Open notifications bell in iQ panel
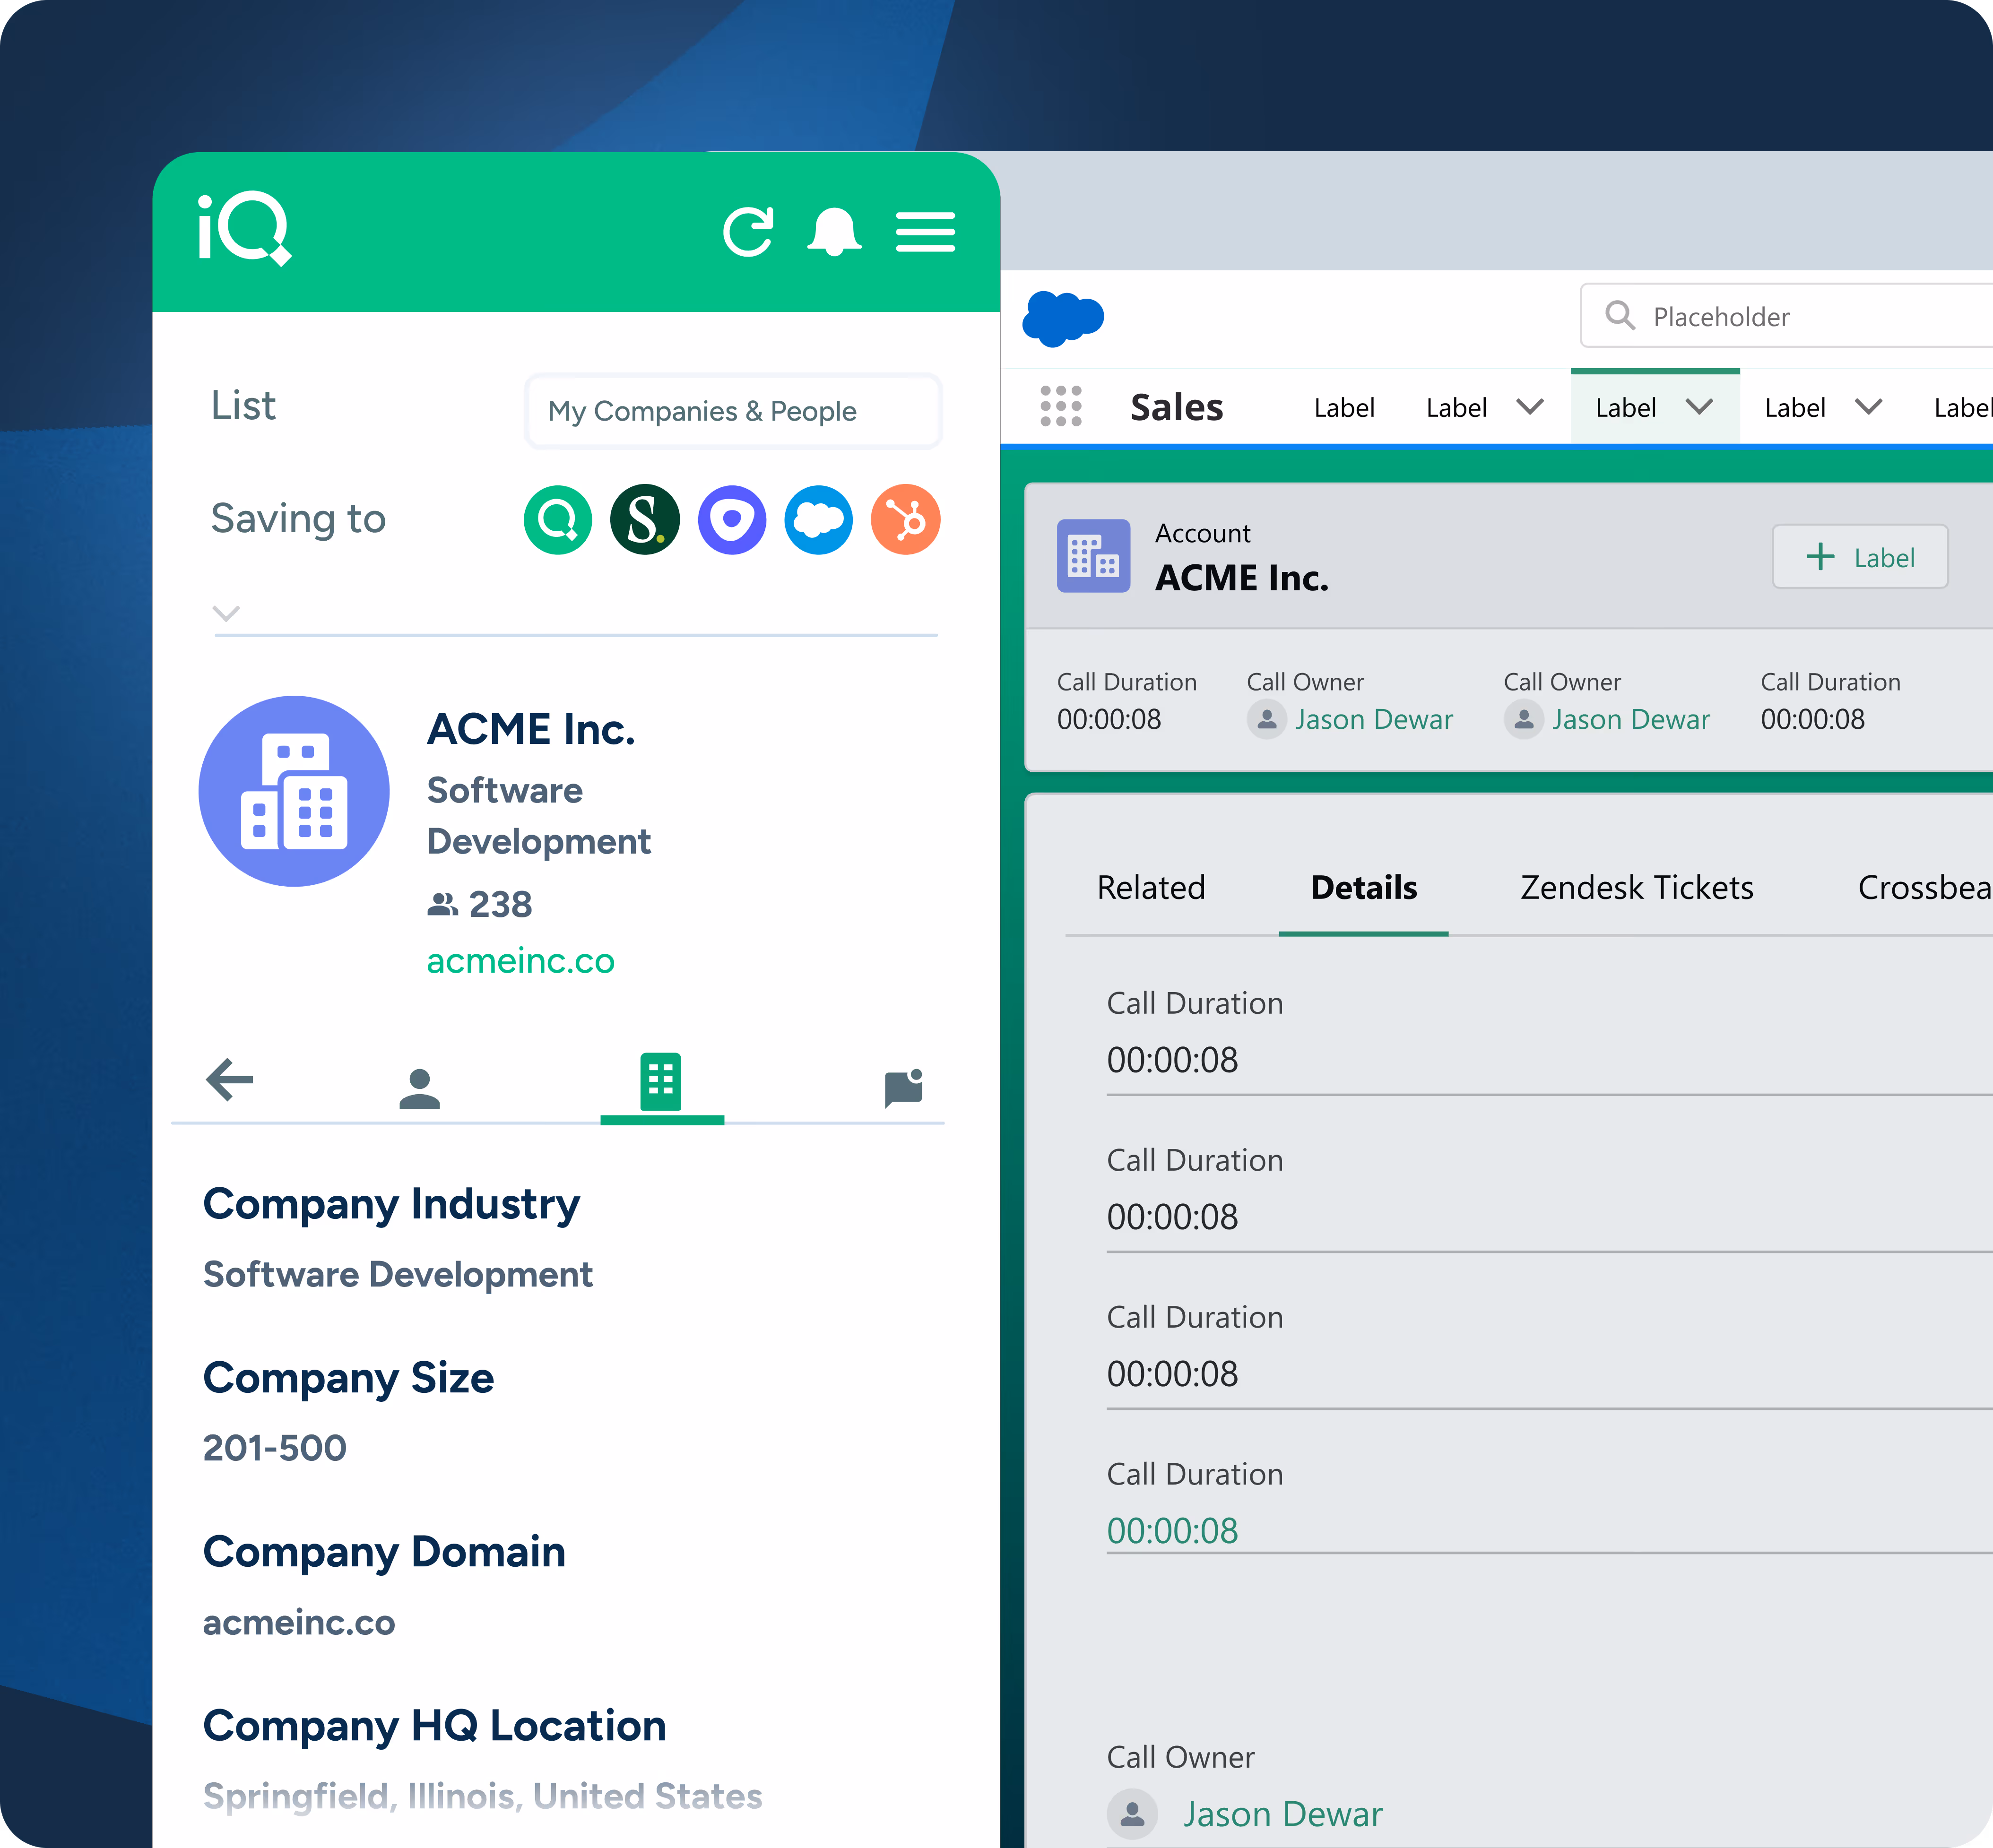Viewport: 1993px width, 1848px height. tap(834, 232)
